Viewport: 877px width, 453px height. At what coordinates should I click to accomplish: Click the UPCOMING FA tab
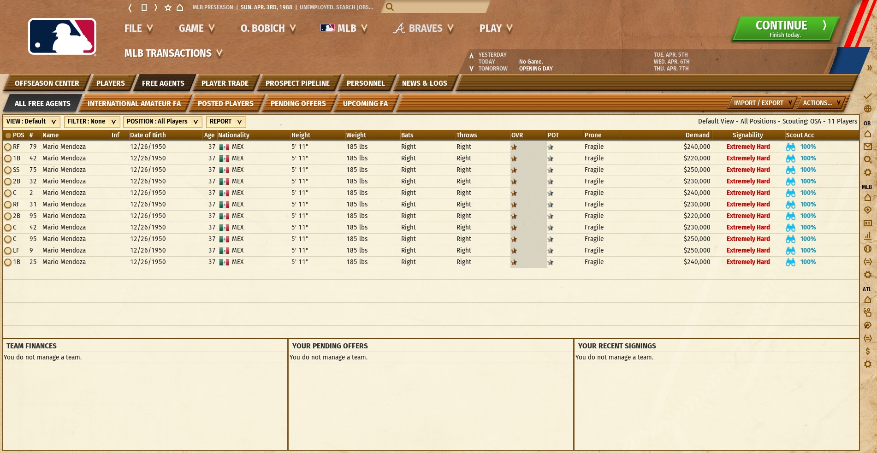pos(365,104)
